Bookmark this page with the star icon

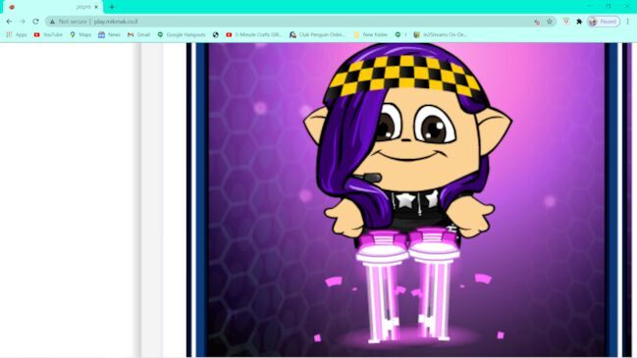coord(550,22)
